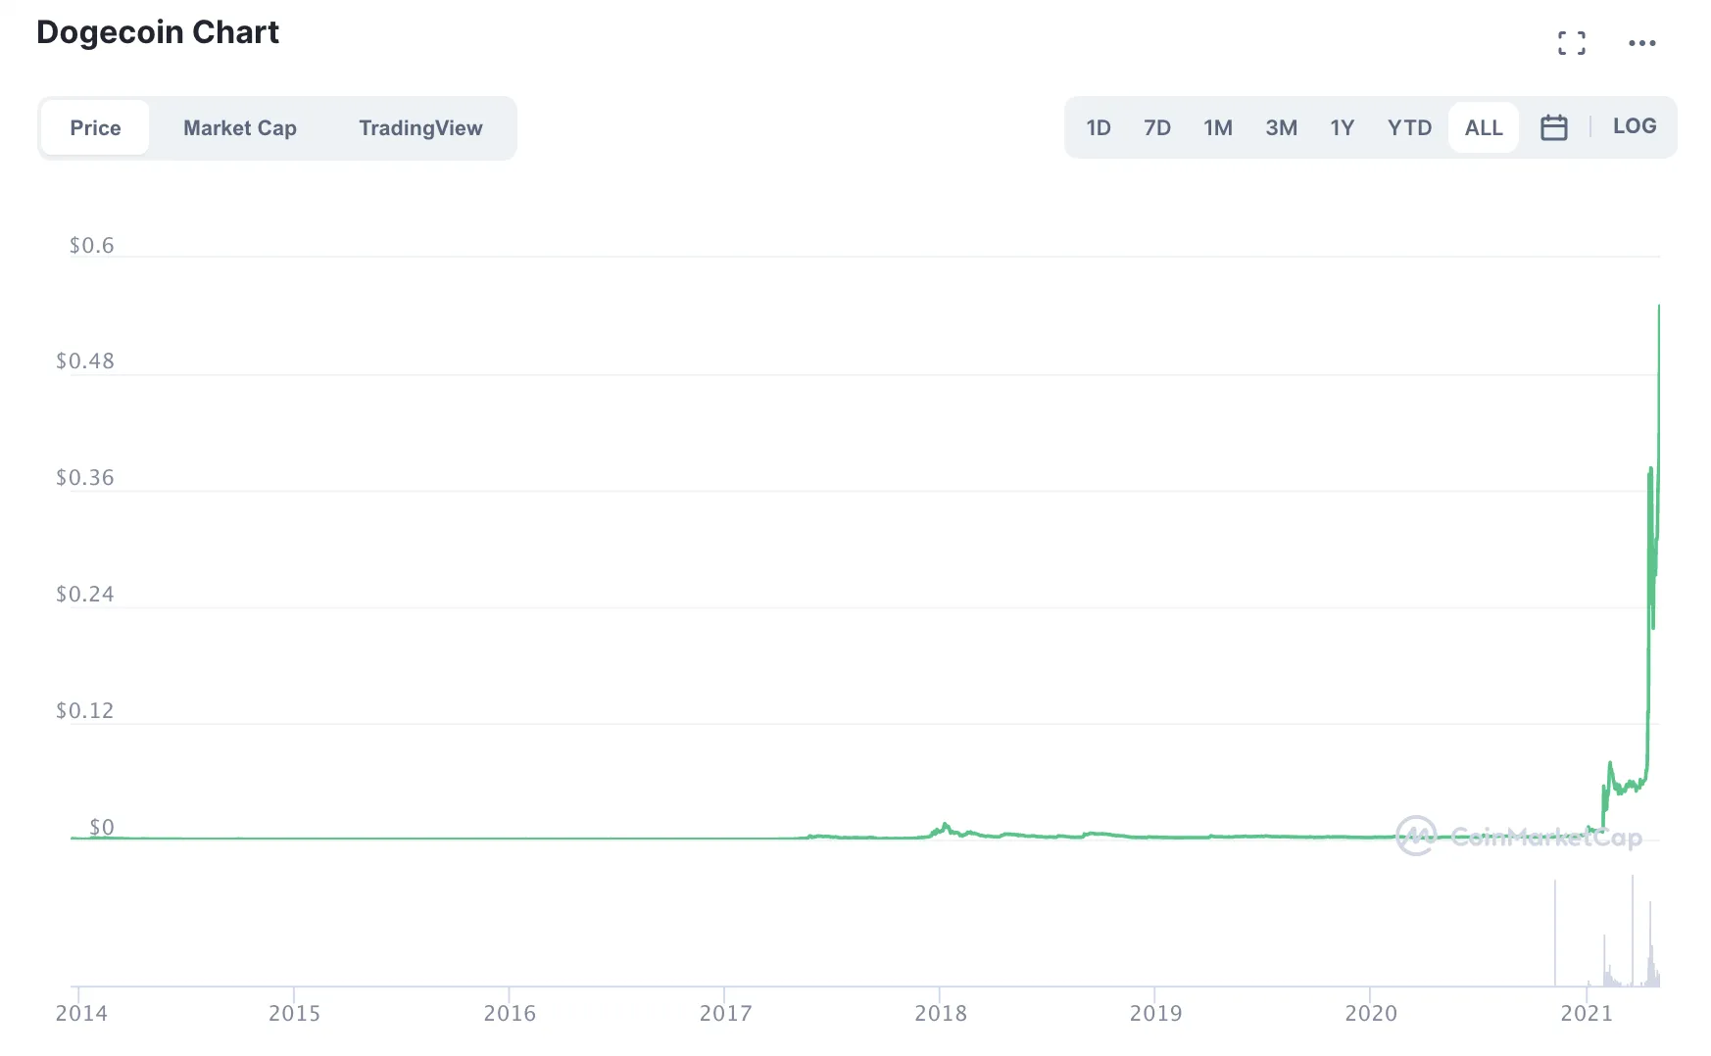Select the 3M time range
1711x1056 pixels.
tap(1281, 128)
